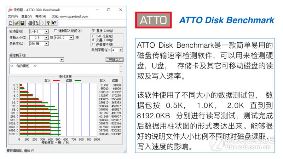
Task: Click the chart row label 1024.0
Action: click(13, 123)
